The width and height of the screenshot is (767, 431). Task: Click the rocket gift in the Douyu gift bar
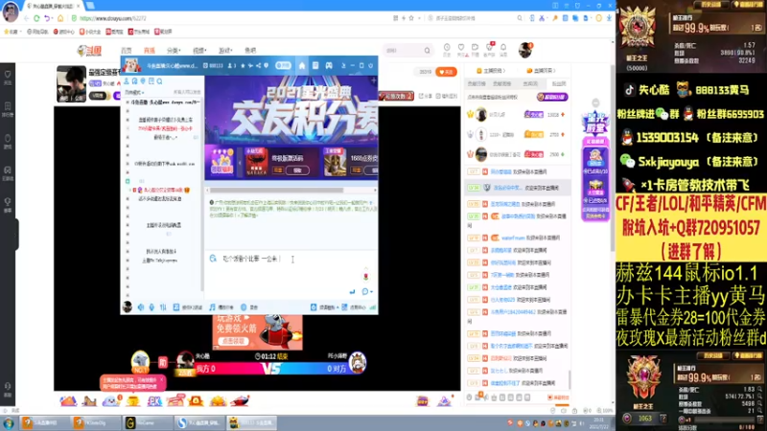point(240,400)
